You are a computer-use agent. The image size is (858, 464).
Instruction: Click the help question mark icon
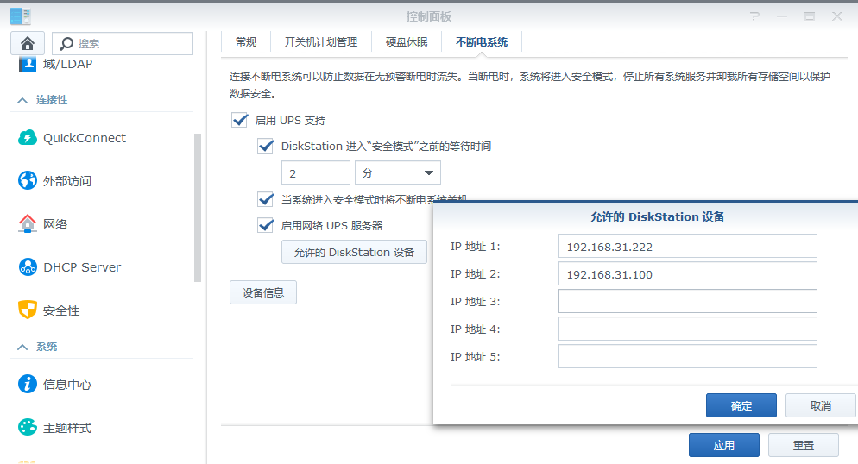click(755, 16)
